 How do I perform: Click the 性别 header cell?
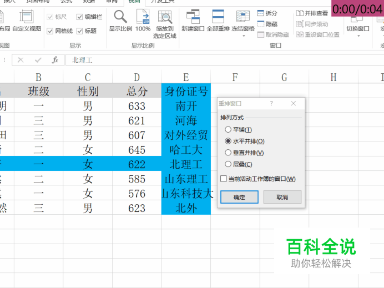pyautogui.click(x=88, y=91)
